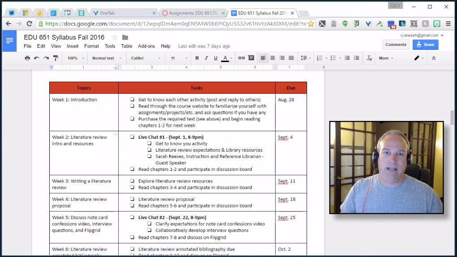Center align text

(273, 58)
